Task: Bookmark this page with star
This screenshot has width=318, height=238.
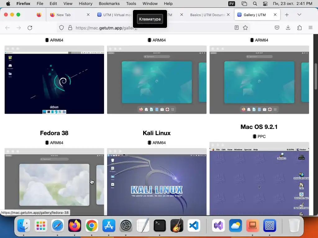Action: coord(245,28)
